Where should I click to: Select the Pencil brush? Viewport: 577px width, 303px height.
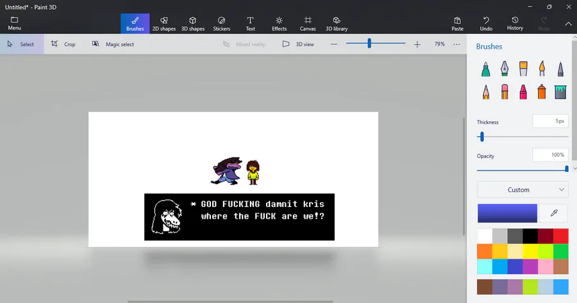click(x=486, y=92)
